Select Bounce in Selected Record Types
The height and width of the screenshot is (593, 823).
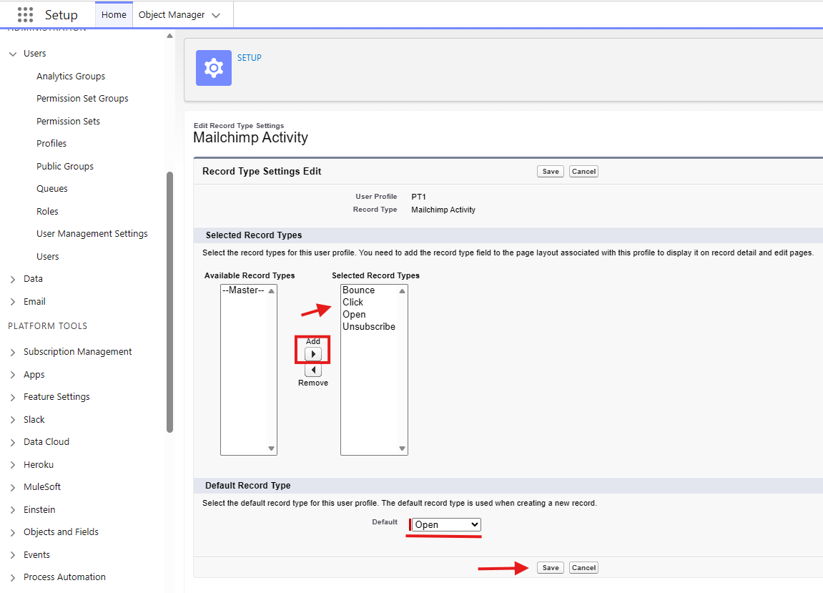[358, 290]
